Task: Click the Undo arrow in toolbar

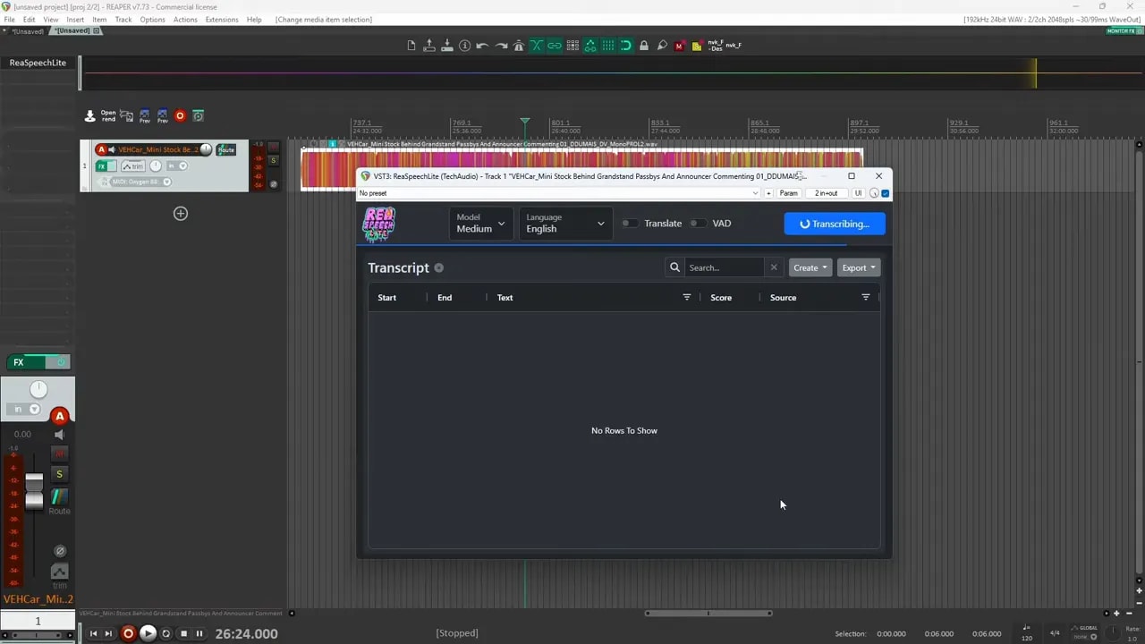Action: [x=483, y=46]
